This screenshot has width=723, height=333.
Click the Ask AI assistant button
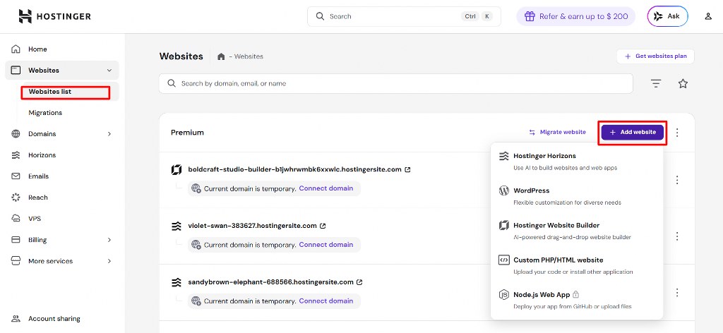click(668, 16)
